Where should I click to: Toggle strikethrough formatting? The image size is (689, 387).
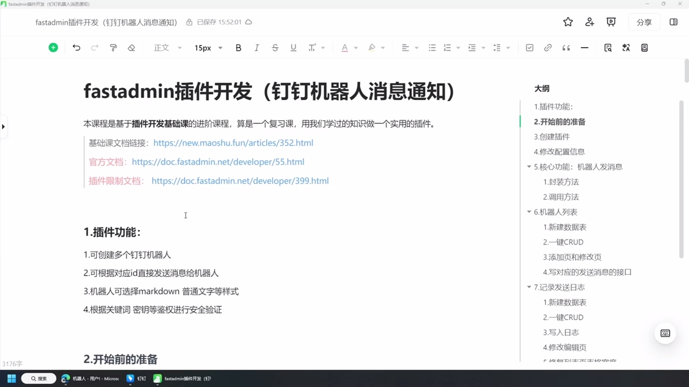pyautogui.click(x=275, y=48)
